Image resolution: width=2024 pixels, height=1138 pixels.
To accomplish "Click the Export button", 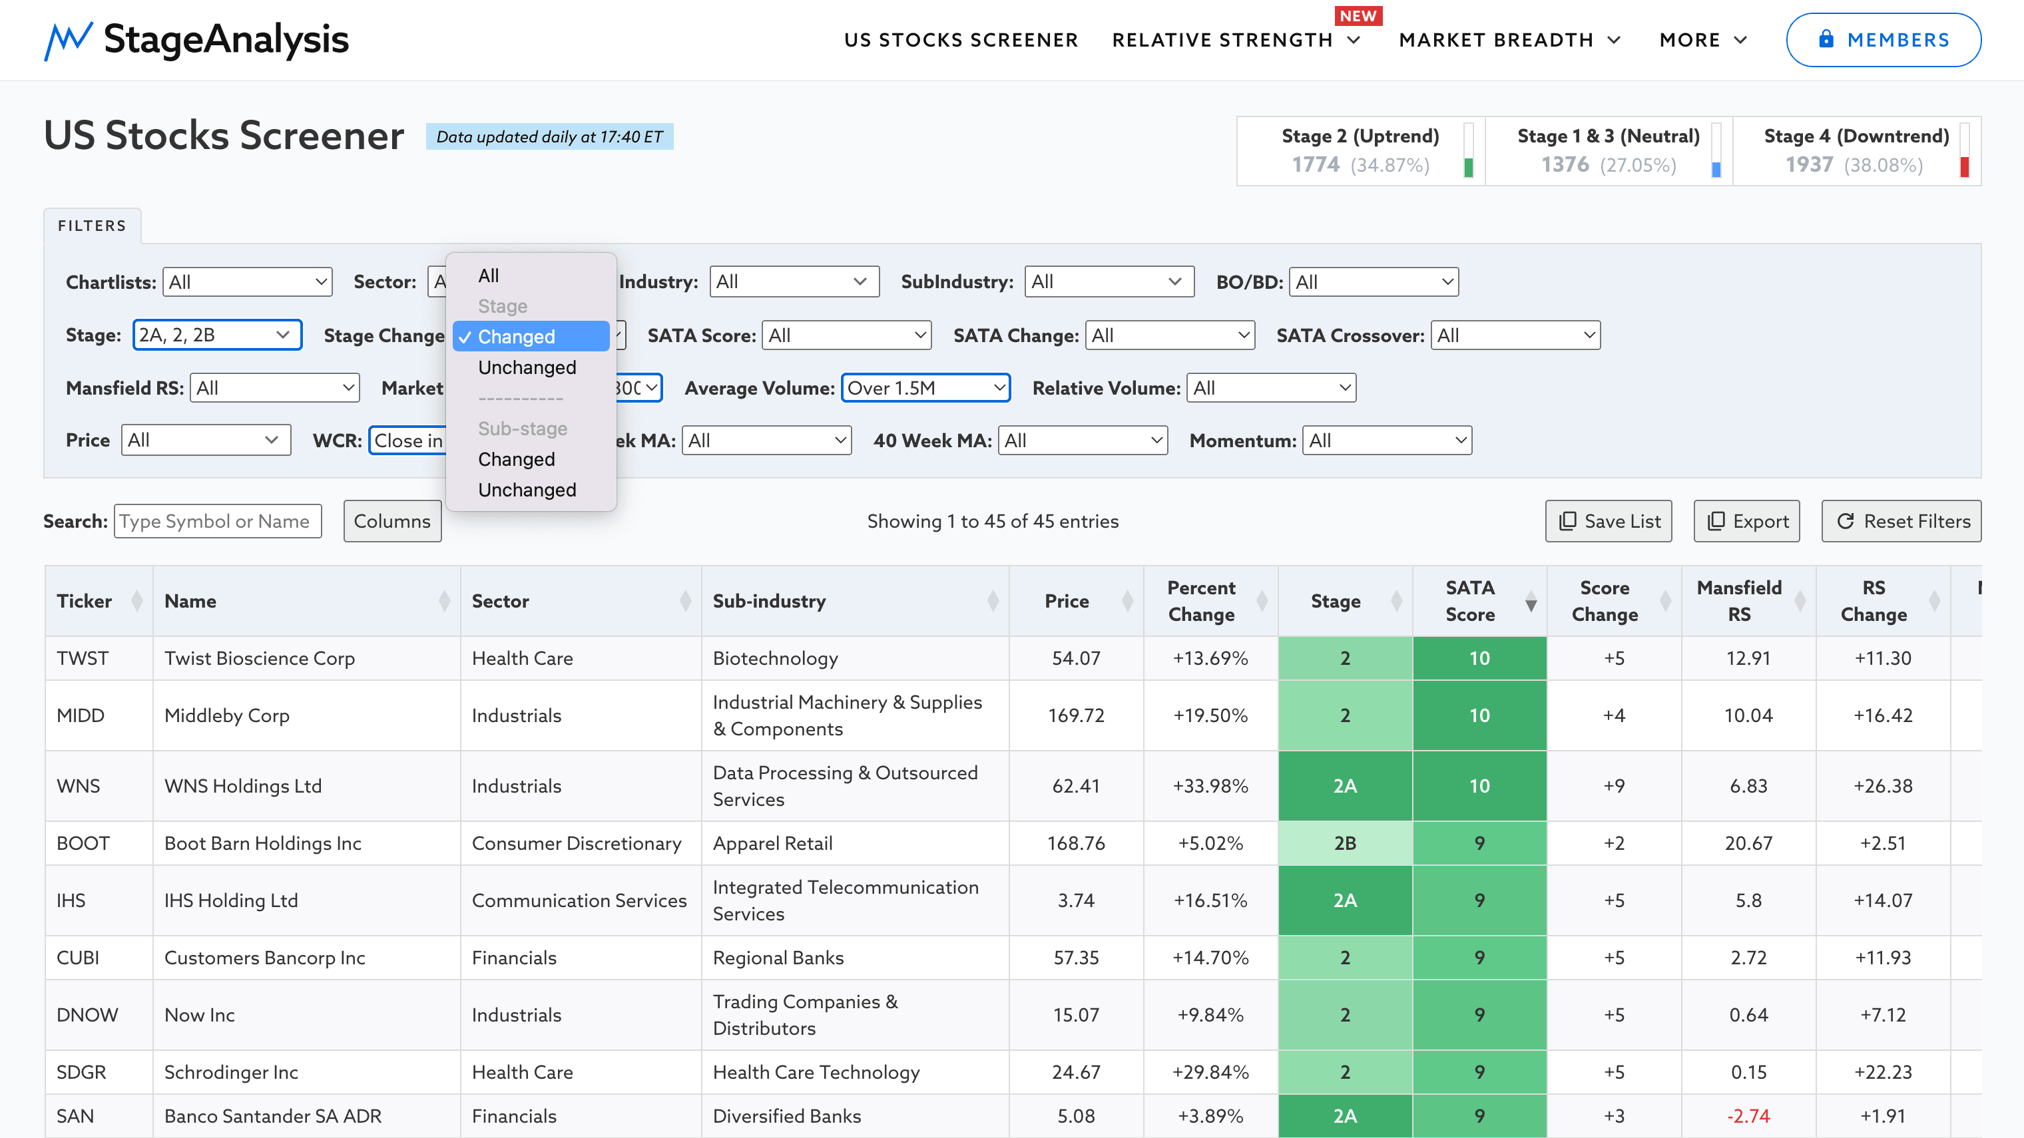I will pyautogui.click(x=1746, y=520).
